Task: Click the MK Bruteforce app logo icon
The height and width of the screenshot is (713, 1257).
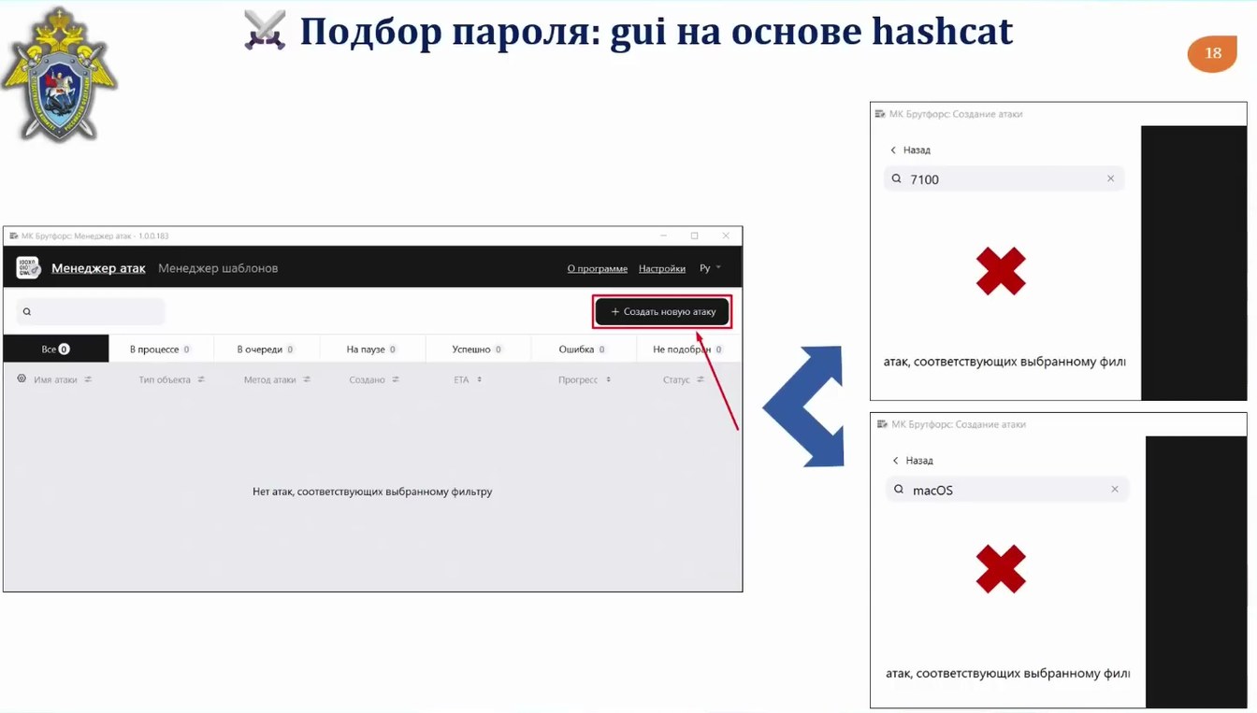Action: [x=28, y=267]
